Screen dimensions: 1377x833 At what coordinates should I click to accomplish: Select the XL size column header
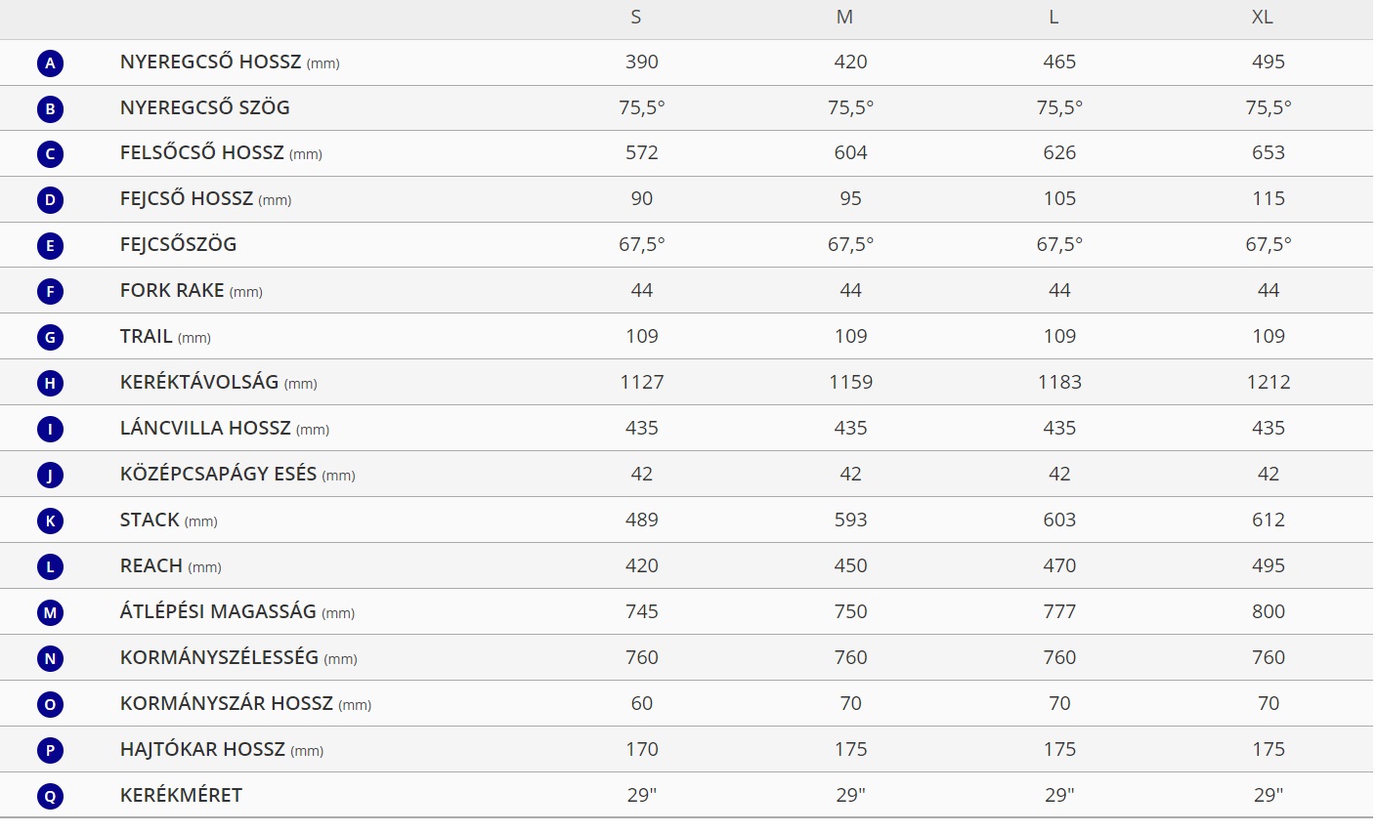coord(1263,17)
